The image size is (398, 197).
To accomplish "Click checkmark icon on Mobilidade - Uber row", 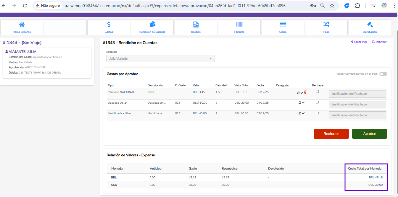I will pyautogui.click(x=303, y=113).
